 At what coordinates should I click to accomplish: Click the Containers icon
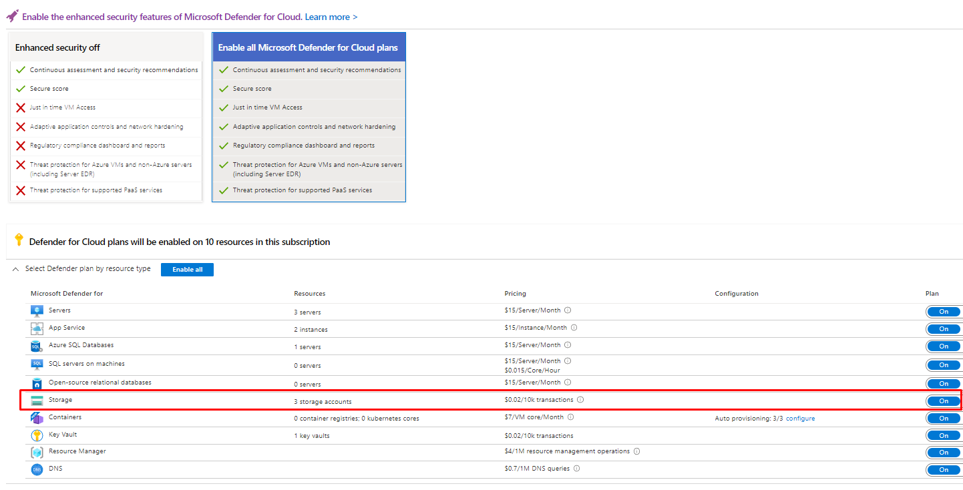37,418
